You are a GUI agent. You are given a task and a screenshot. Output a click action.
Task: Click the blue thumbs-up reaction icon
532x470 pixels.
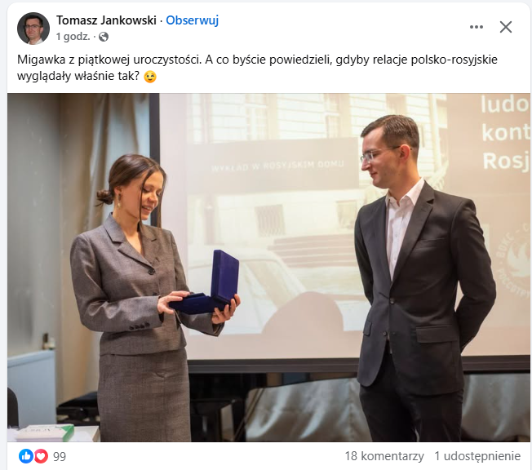pyautogui.click(x=26, y=456)
